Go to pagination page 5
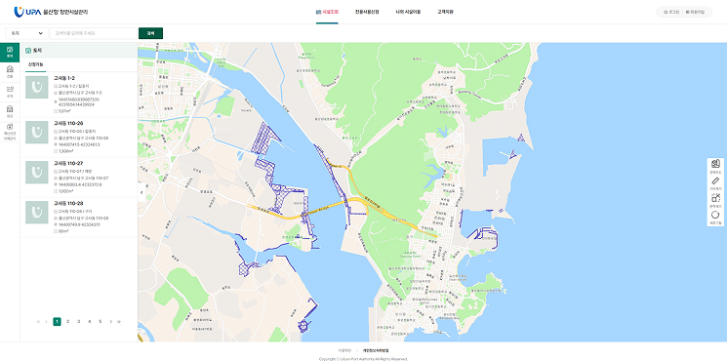Viewport: 727px width, 361px height. (x=101, y=322)
